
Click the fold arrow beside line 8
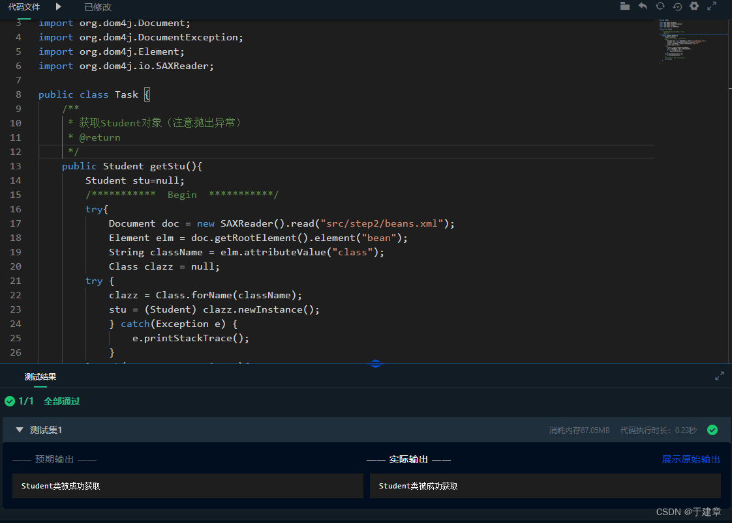coord(29,94)
